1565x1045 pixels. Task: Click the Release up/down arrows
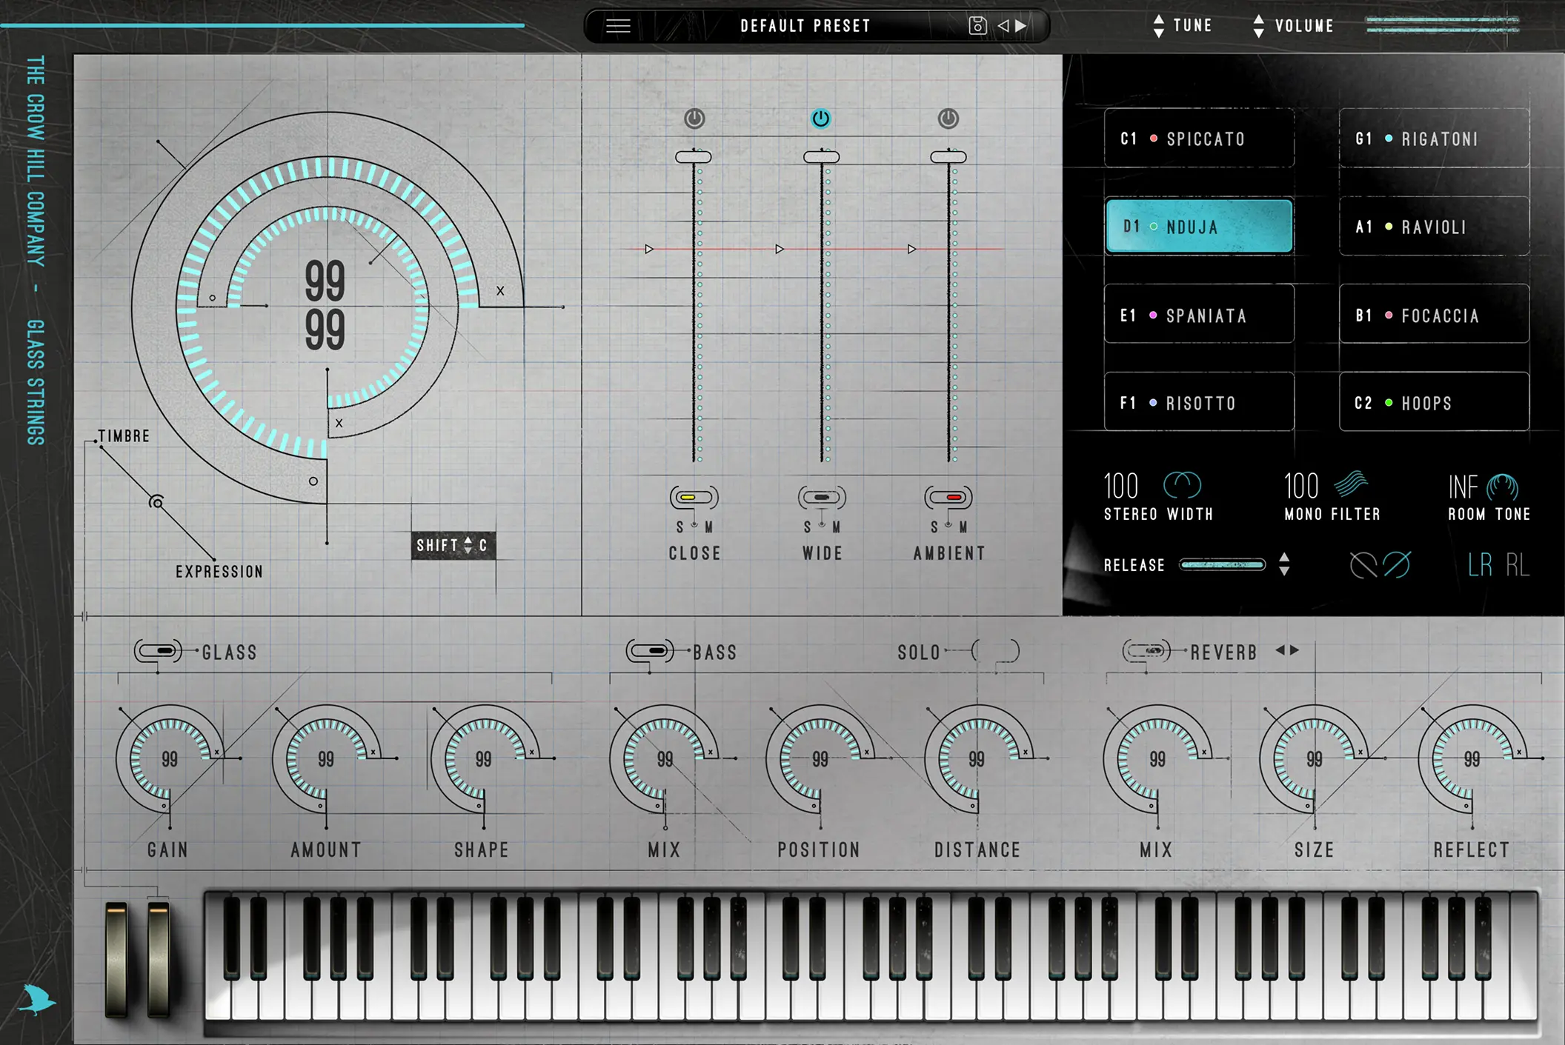pos(1284,564)
